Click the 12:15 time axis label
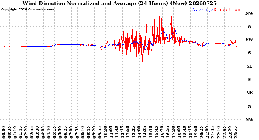 click(122, 132)
